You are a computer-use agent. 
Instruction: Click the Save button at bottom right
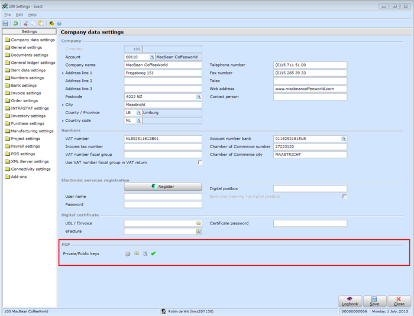(374, 301)
